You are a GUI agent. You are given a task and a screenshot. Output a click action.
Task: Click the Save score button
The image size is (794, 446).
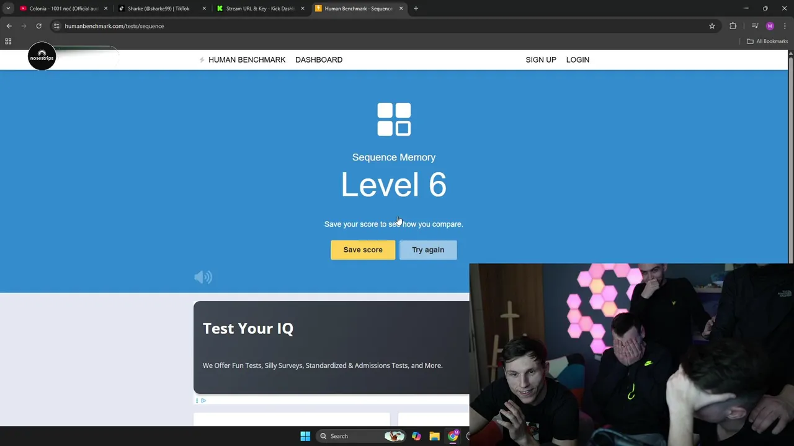[363, 250]
